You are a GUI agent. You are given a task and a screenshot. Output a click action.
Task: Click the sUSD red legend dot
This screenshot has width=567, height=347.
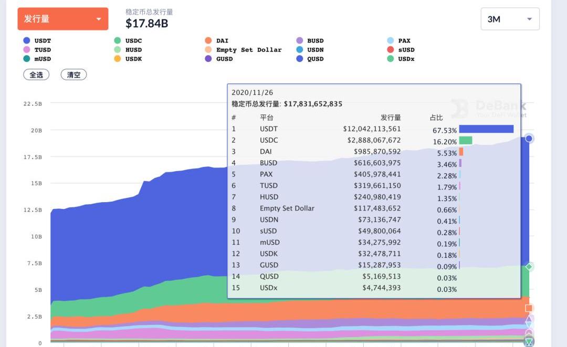pos(390,49)
